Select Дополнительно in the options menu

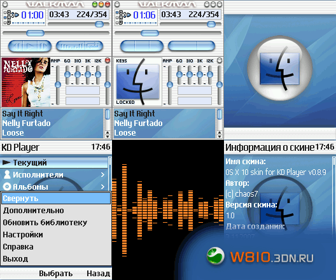(x=56, y=211)
